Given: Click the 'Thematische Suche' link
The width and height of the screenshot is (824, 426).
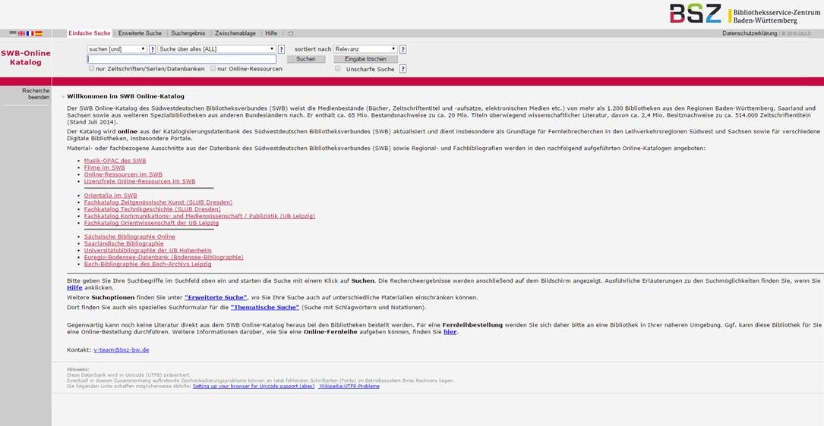Looking at the screenshot, I should click(x=265, y=307).
